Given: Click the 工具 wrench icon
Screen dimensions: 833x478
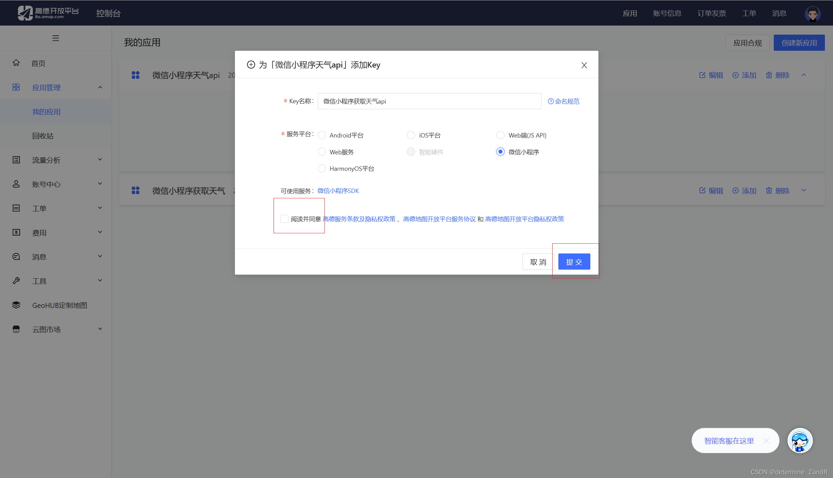Looking at the screenshot, I should tap(16, 281).
